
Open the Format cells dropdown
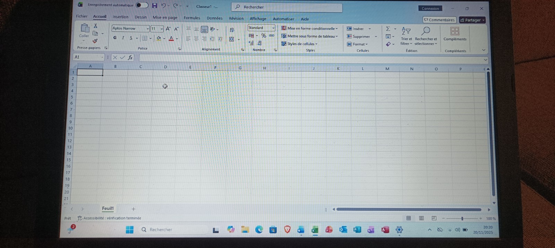[x=357, y=44]
